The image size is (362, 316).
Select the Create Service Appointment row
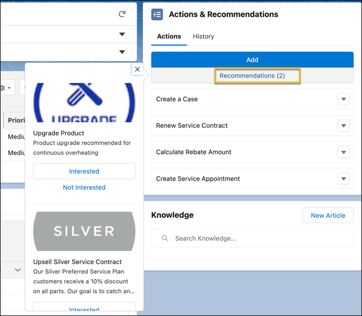[x=252, y=178]
